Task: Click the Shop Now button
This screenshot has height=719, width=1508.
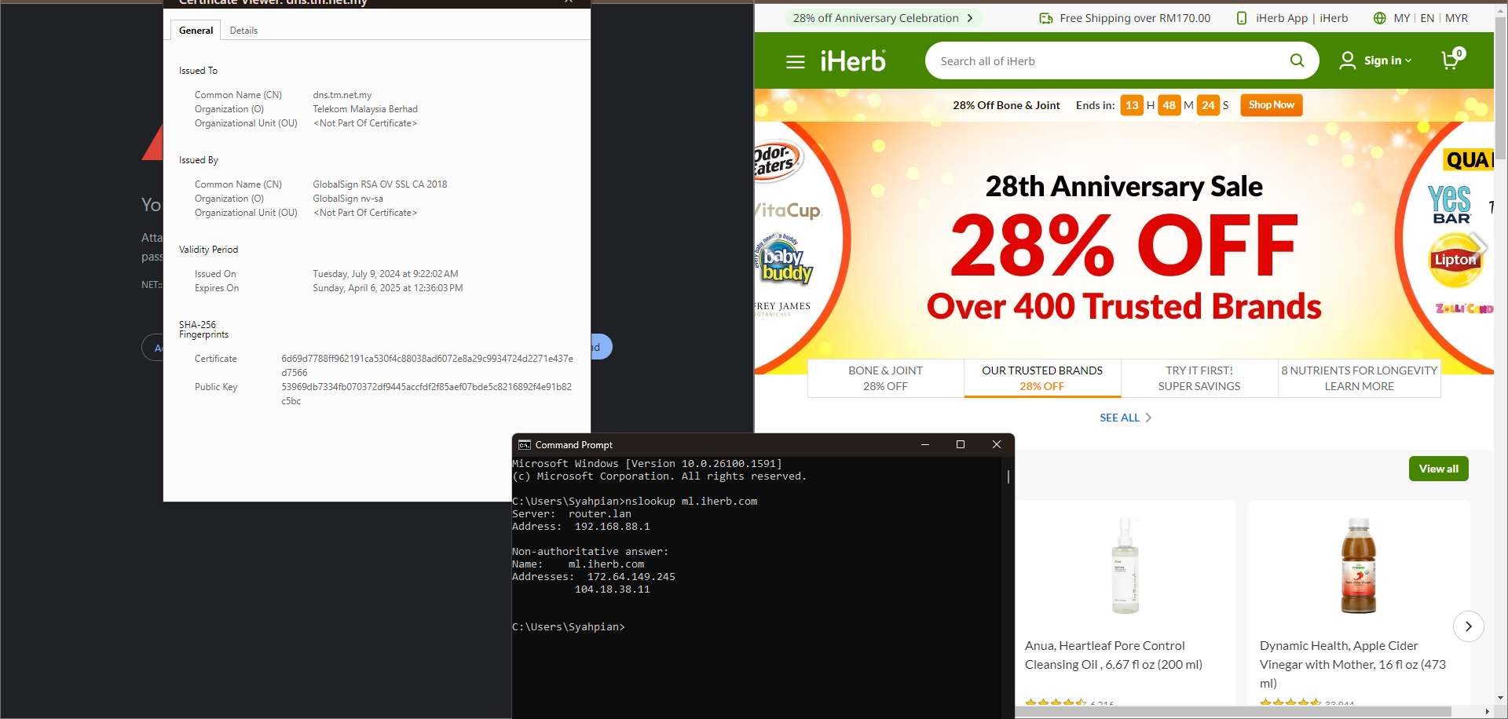Action: click(x=1272, y=105)
